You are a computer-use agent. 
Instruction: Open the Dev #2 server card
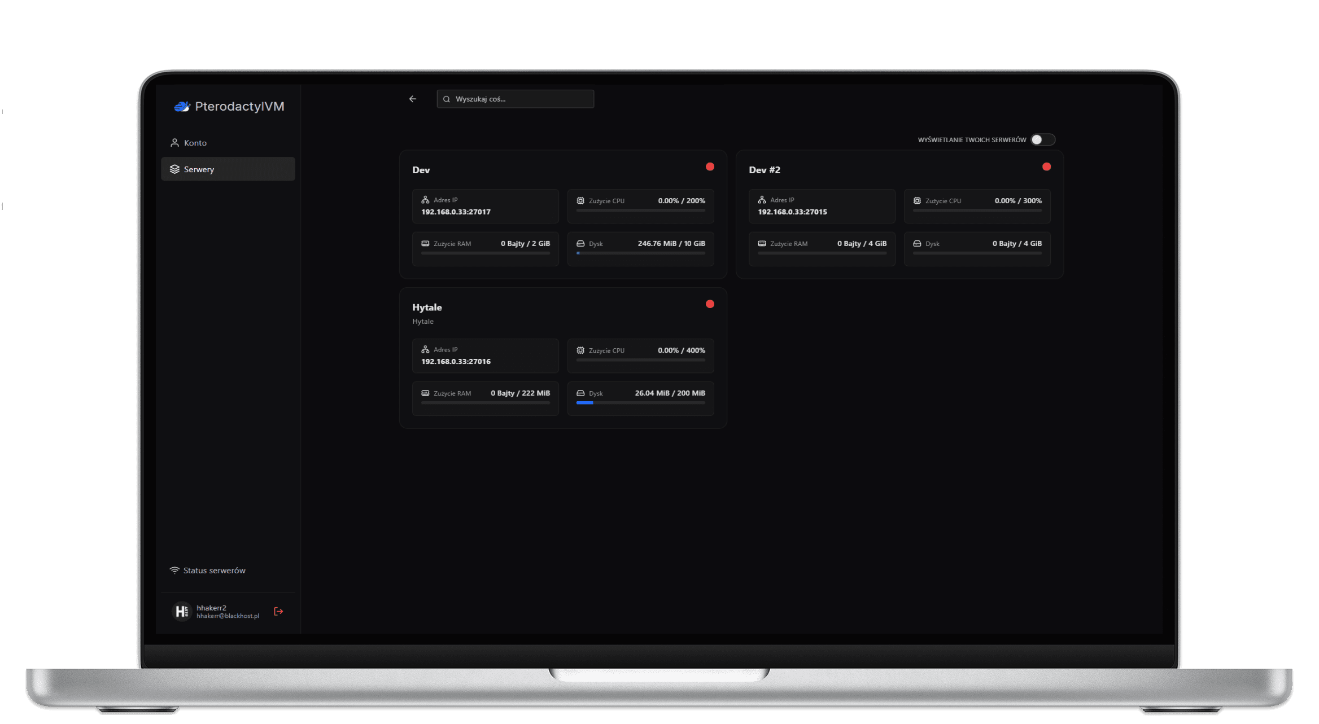click(x=765, y=170)
